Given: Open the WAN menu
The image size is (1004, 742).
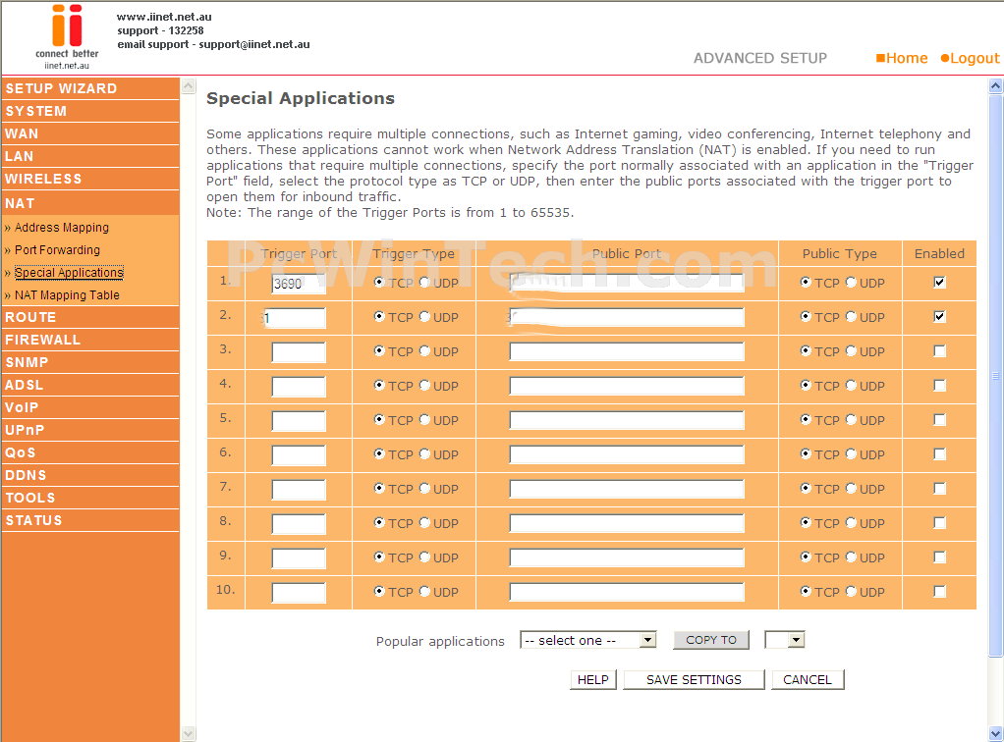Looking at the screenshot, I should pos(90,133).
